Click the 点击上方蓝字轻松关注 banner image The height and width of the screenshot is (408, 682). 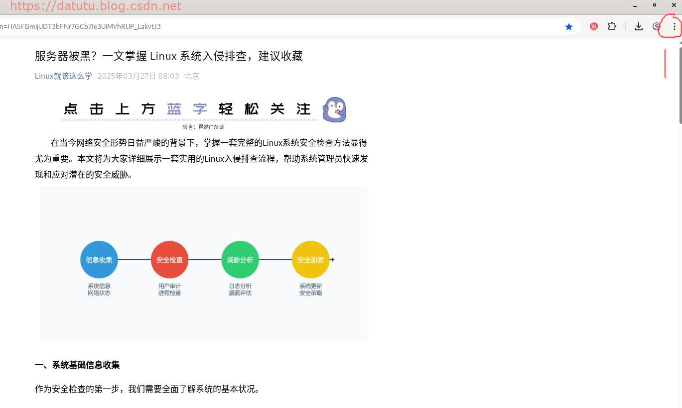point(203,109)
